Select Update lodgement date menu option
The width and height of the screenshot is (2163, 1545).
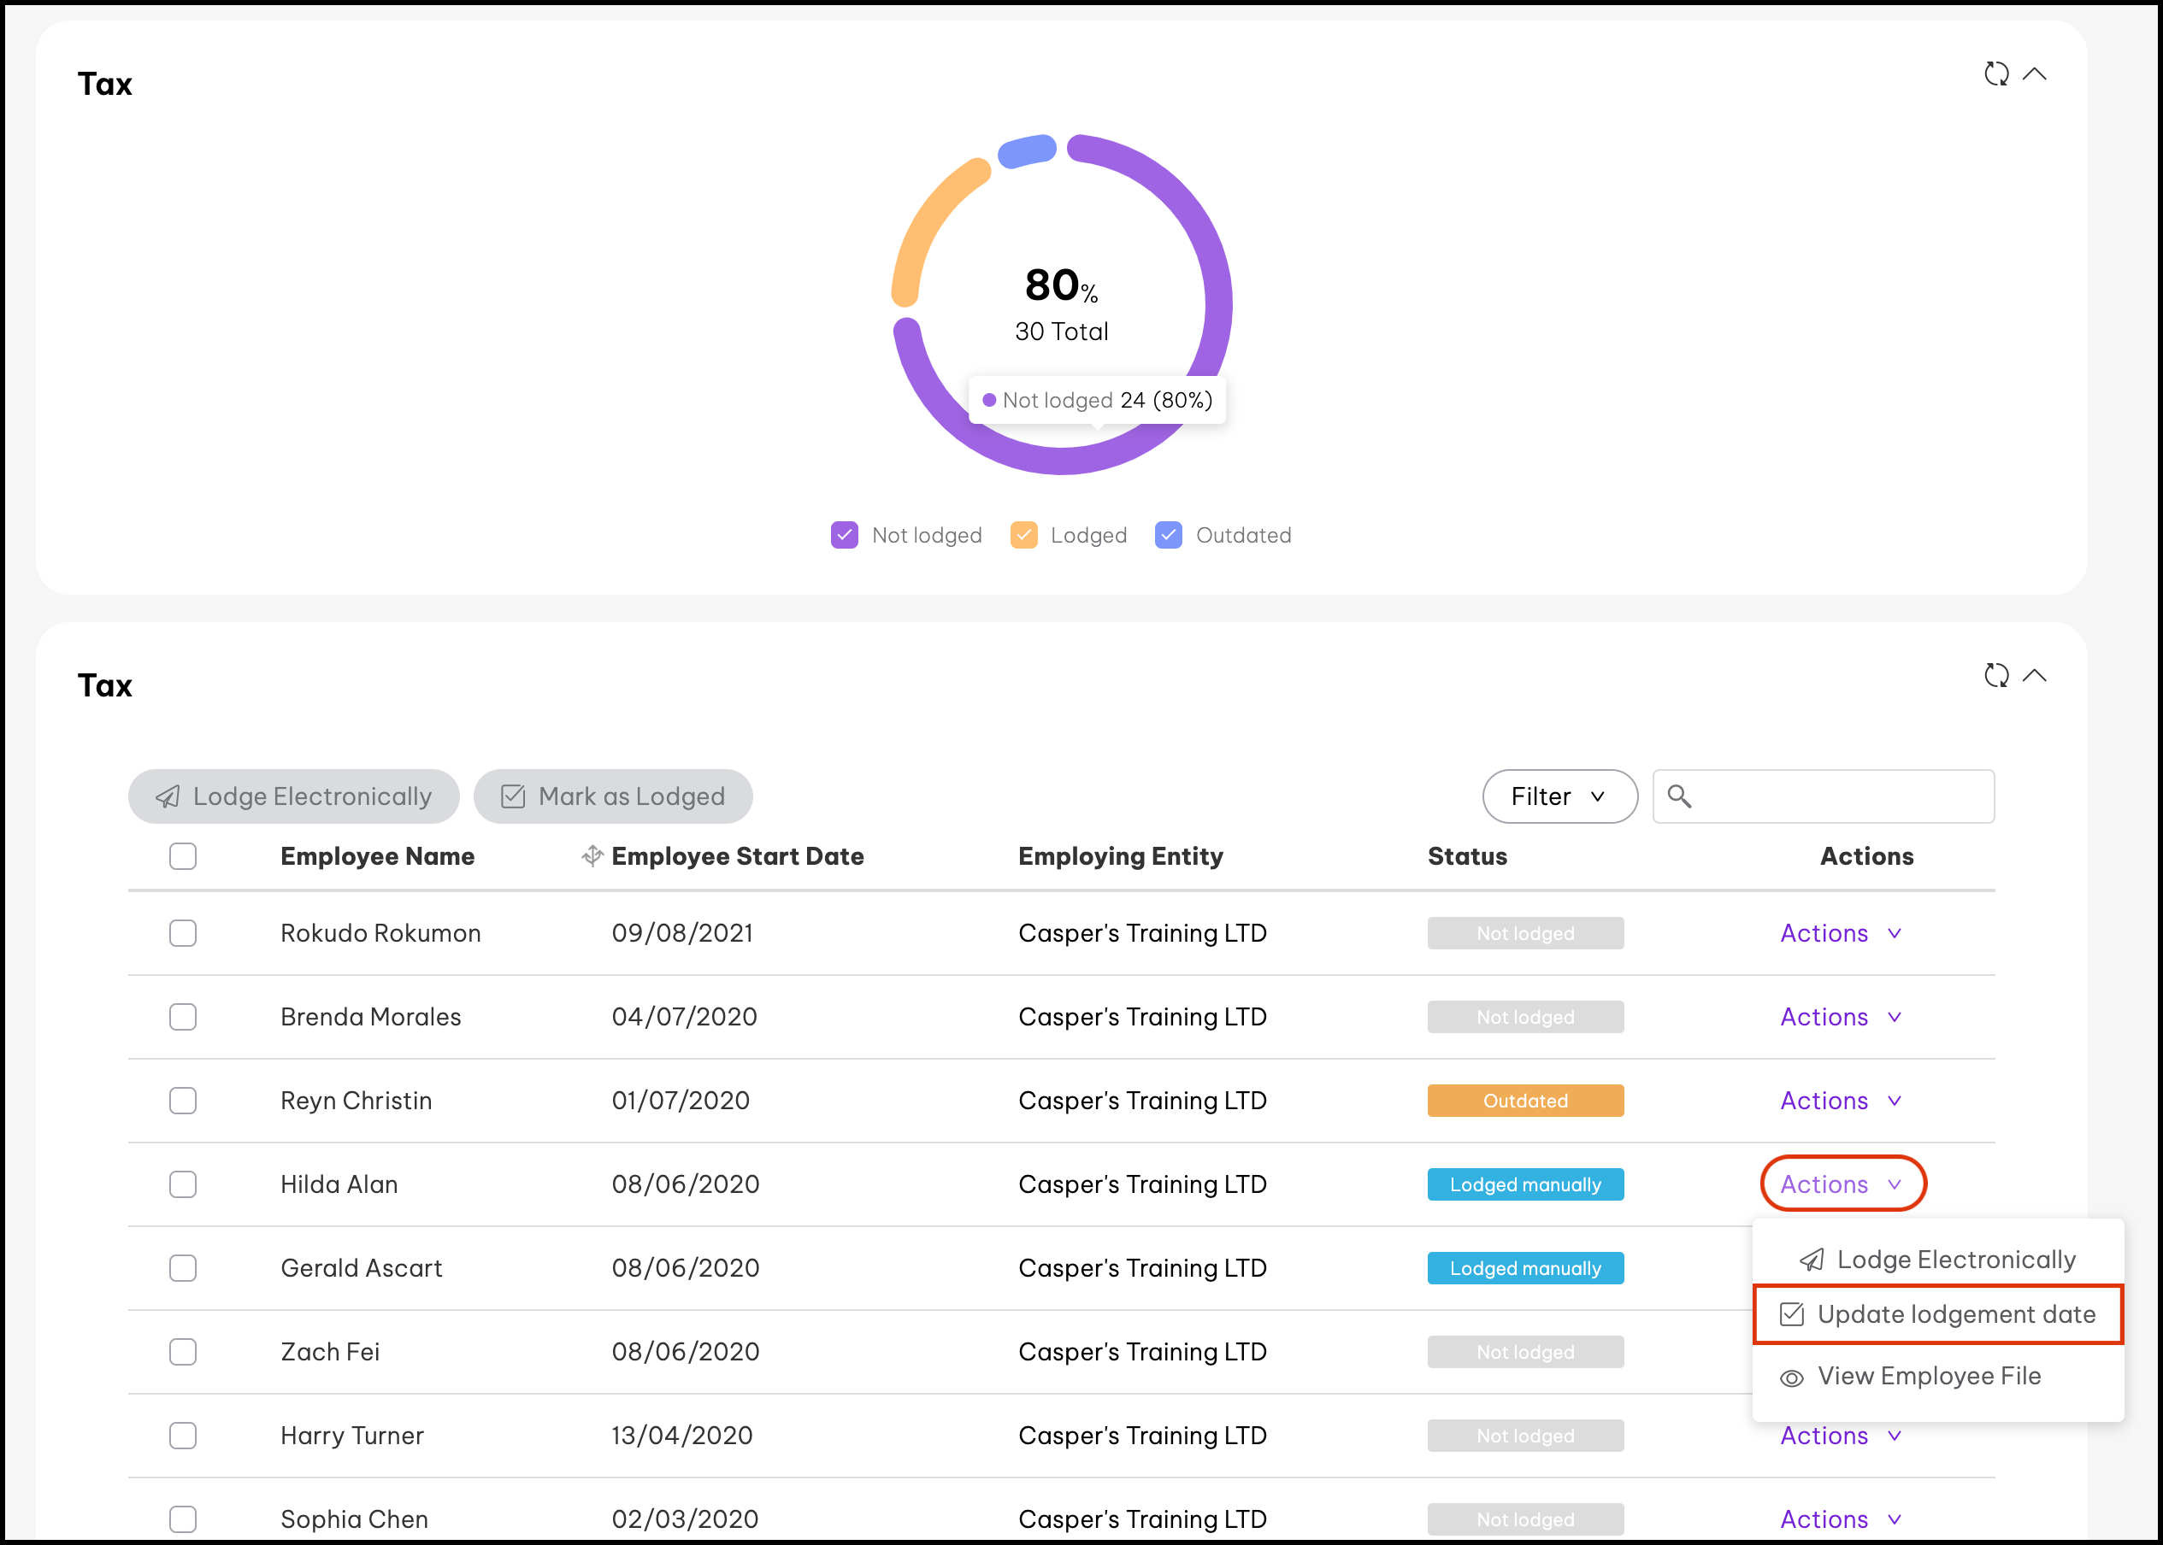coord(1954,1315)
